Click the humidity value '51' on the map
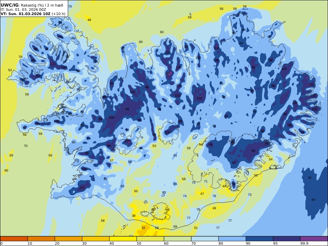The image size is (328, 246). [196, 228]
